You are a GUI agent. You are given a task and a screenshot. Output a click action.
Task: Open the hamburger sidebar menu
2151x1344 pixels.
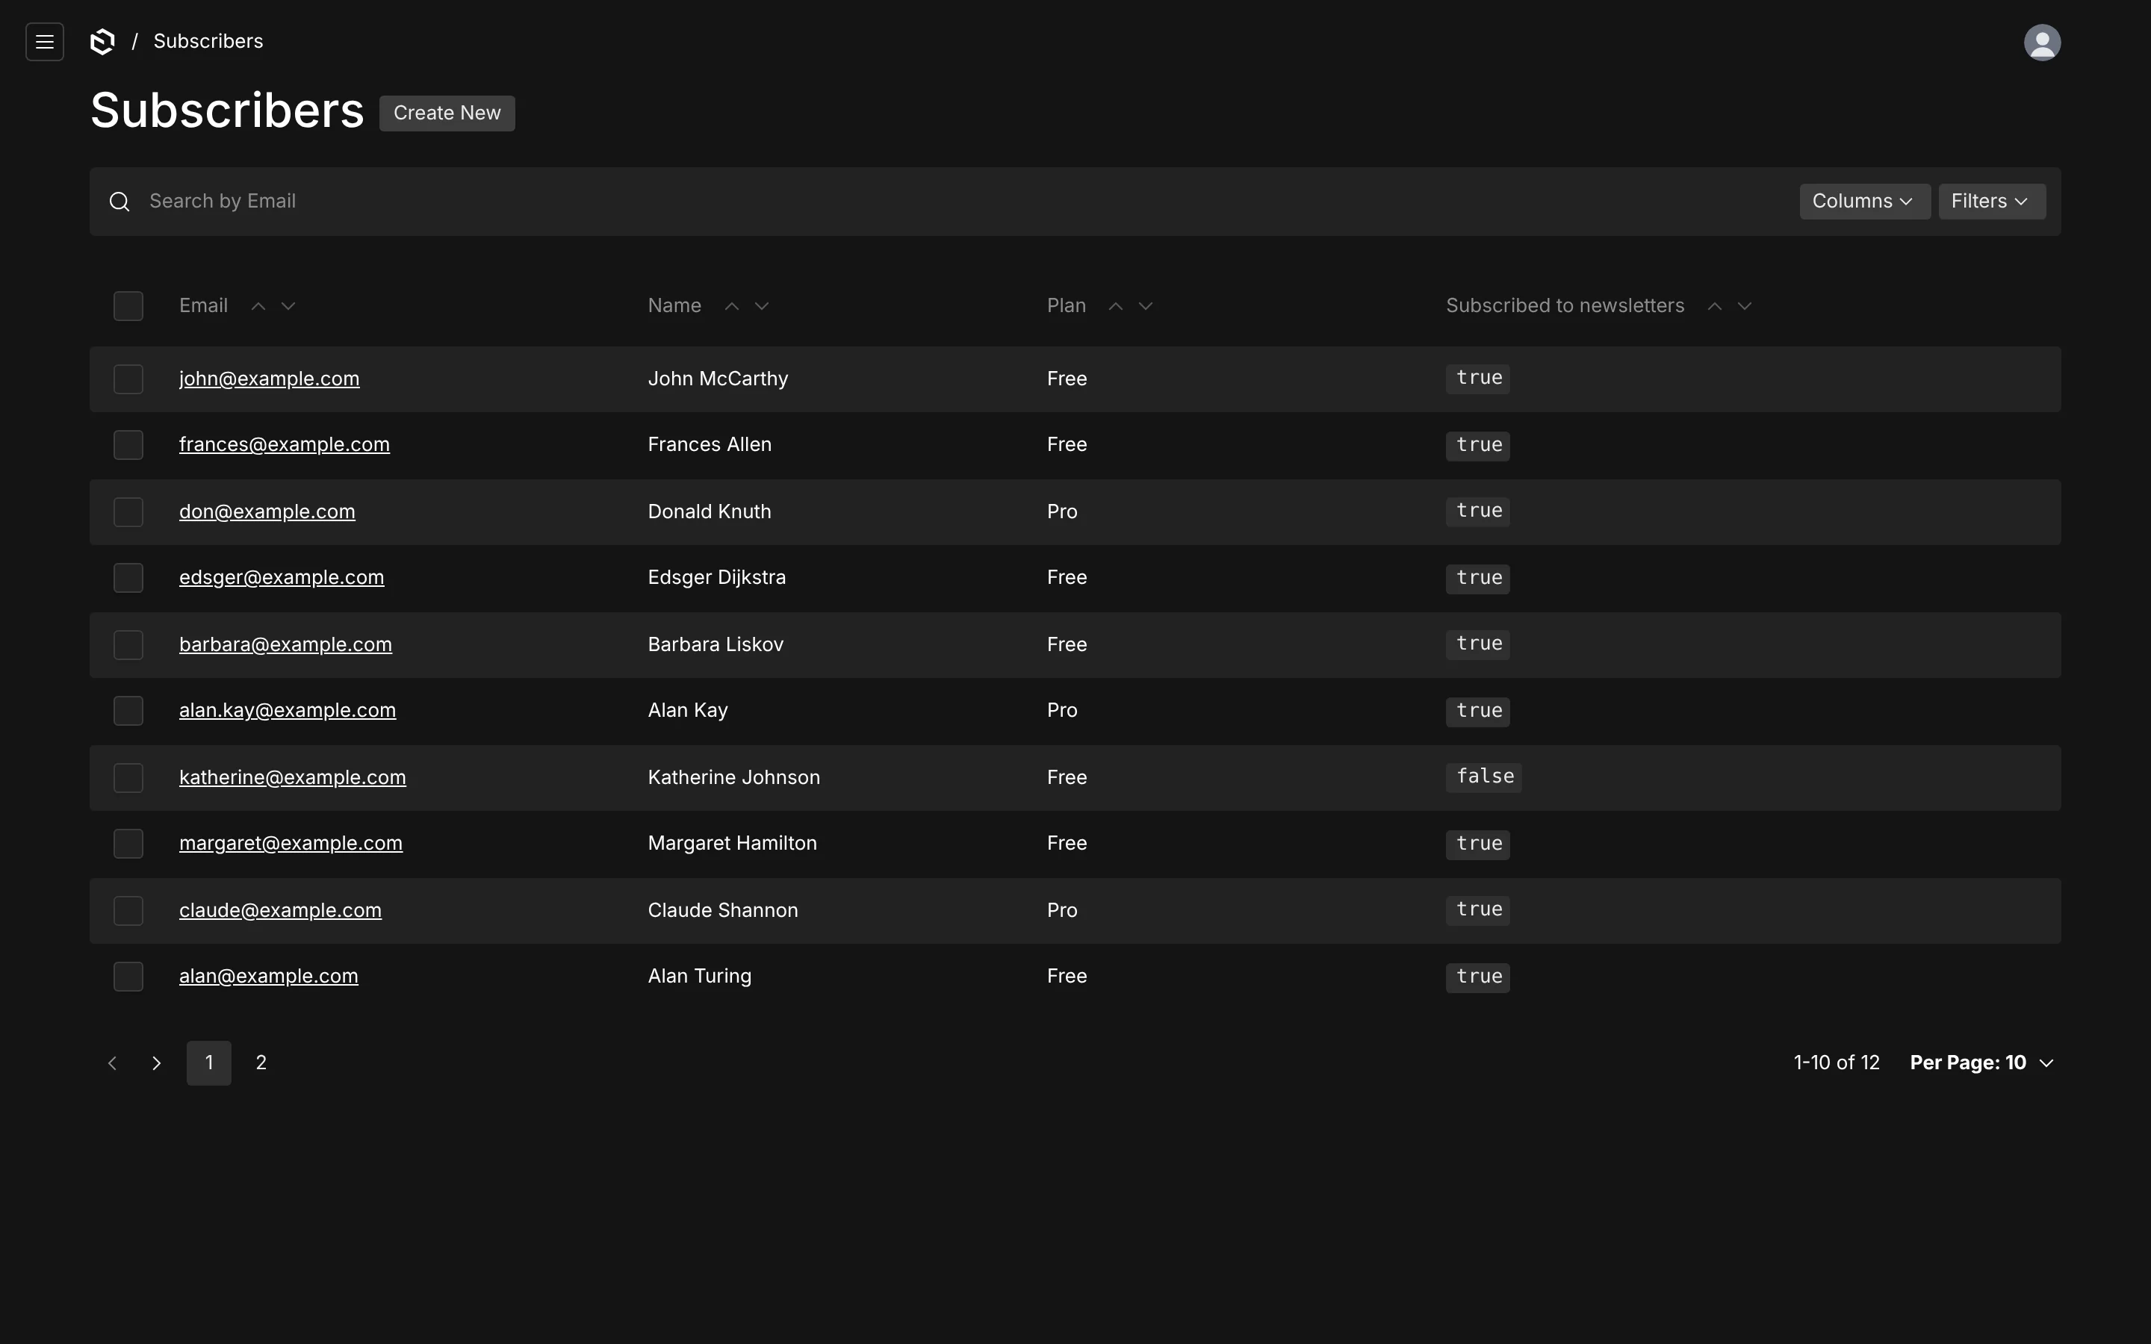point(45,42)
